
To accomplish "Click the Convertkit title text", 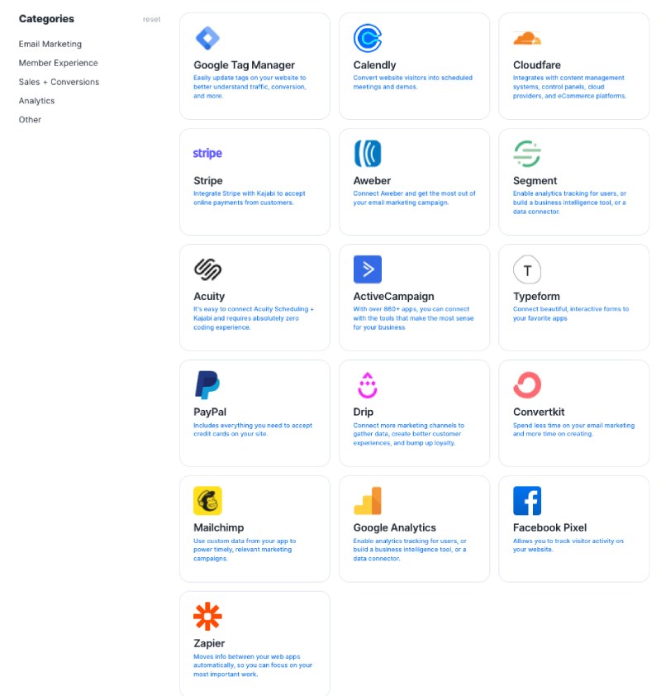I will [539, 412].
